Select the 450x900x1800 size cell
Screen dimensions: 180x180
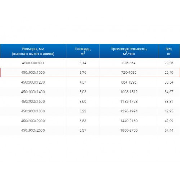coord(33,111)
